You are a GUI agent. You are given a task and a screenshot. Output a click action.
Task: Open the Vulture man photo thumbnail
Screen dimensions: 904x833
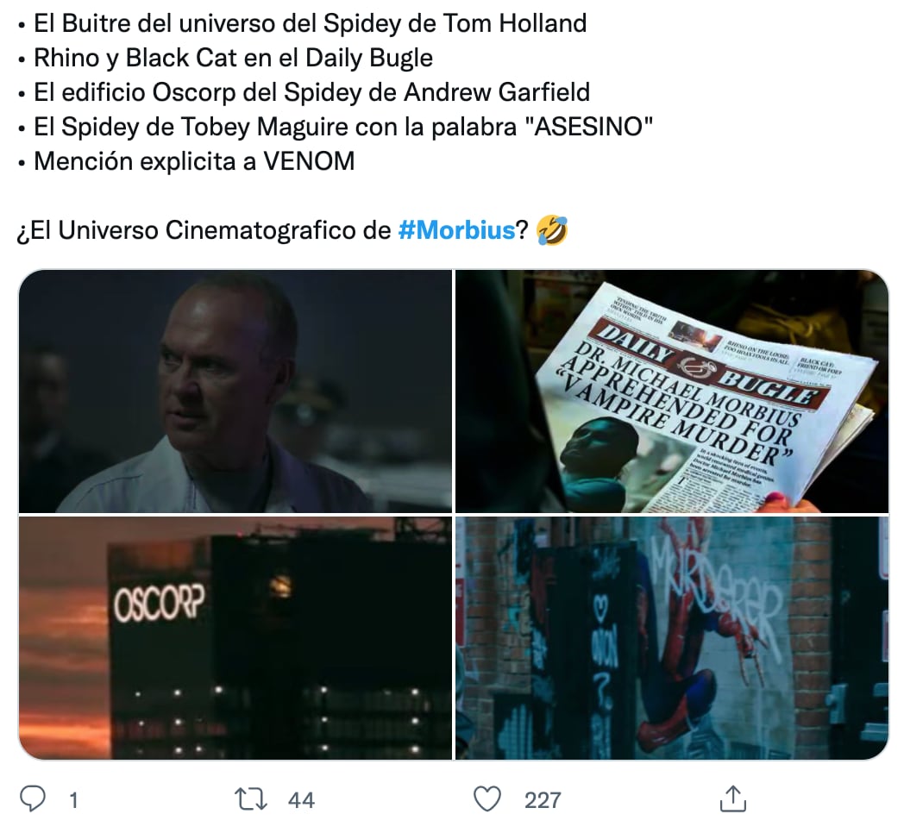click(x=235, y=391)
